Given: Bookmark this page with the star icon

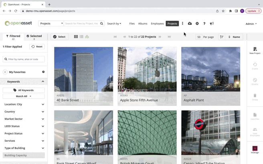Looking at the screenshot, I should pos(223,11).
